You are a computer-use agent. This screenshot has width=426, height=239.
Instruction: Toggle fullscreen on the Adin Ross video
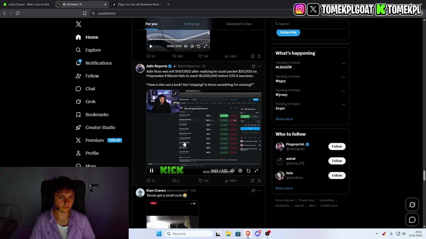pyautogui.click(x=256, y=171)
